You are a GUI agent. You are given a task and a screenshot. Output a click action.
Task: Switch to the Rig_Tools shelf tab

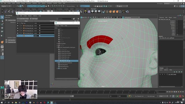(x=94, y=9)
